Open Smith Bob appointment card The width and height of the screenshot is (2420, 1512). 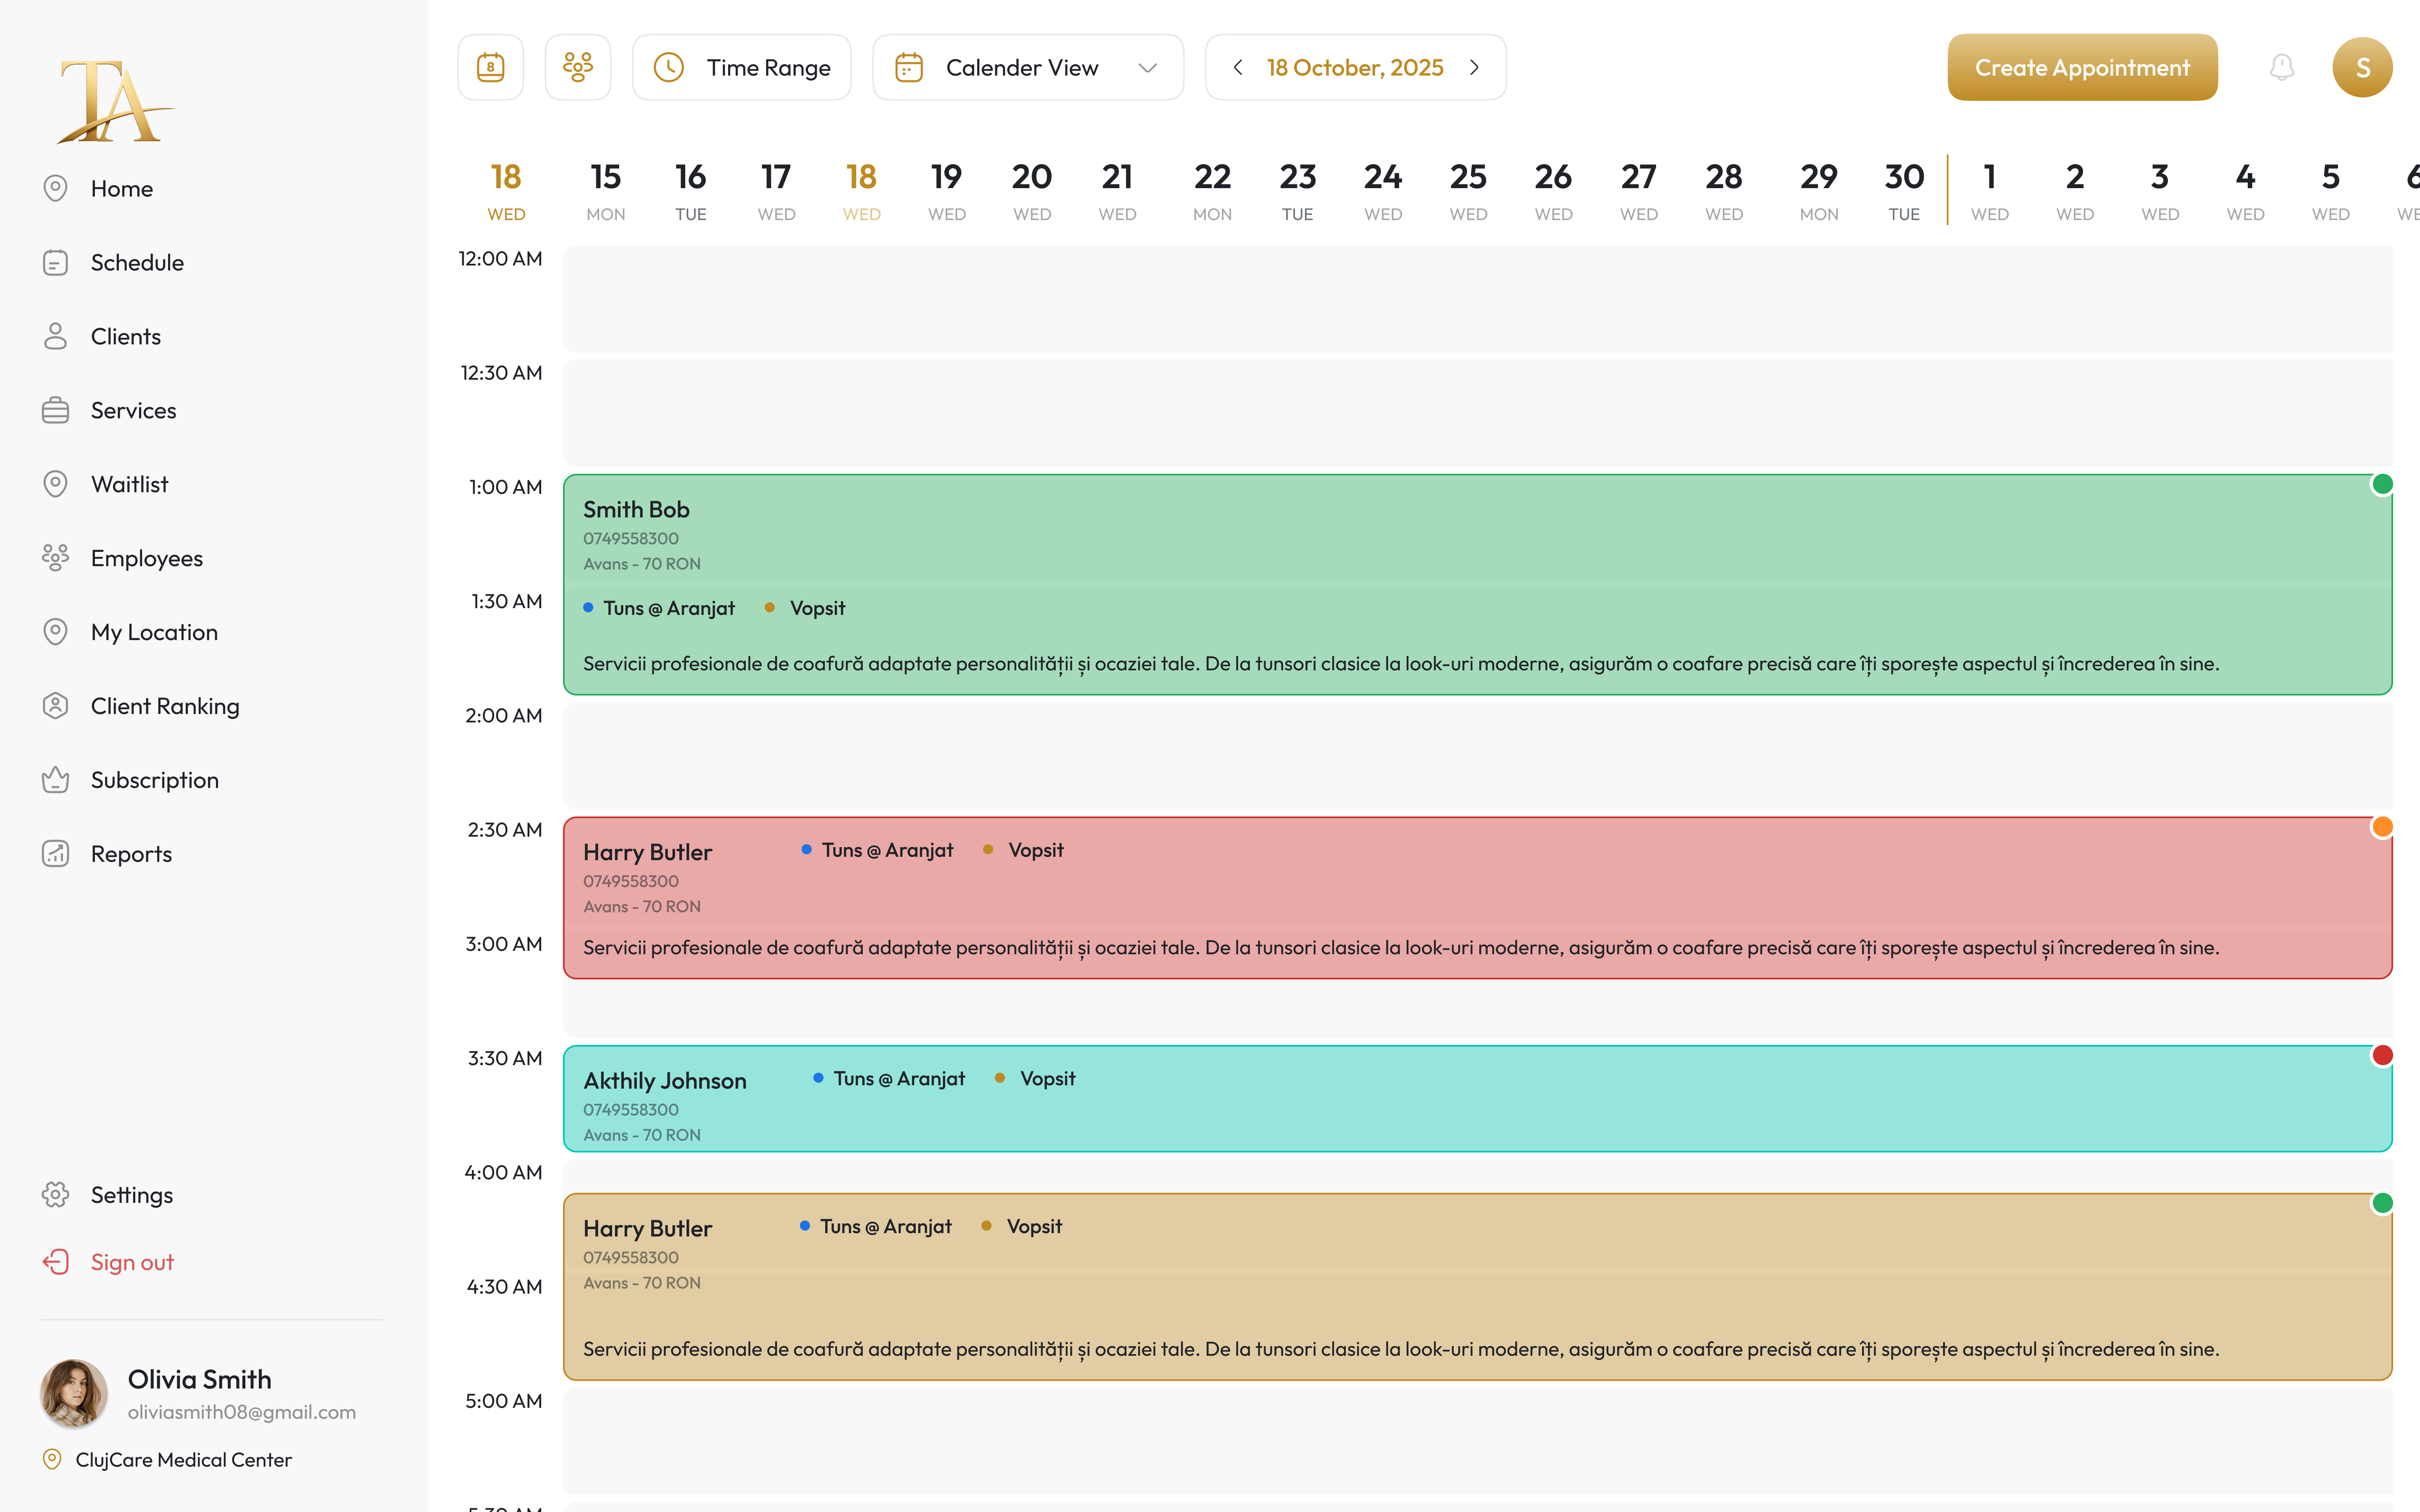(x=1477, y=585)
